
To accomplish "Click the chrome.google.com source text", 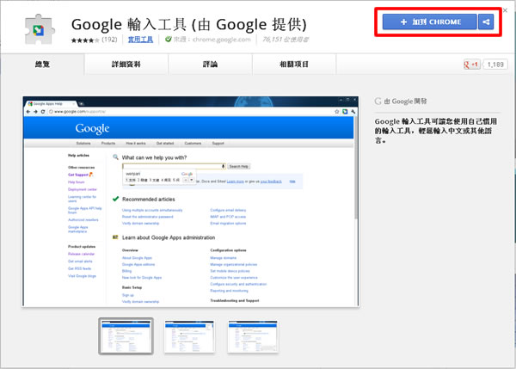I will tap(222, 40).
